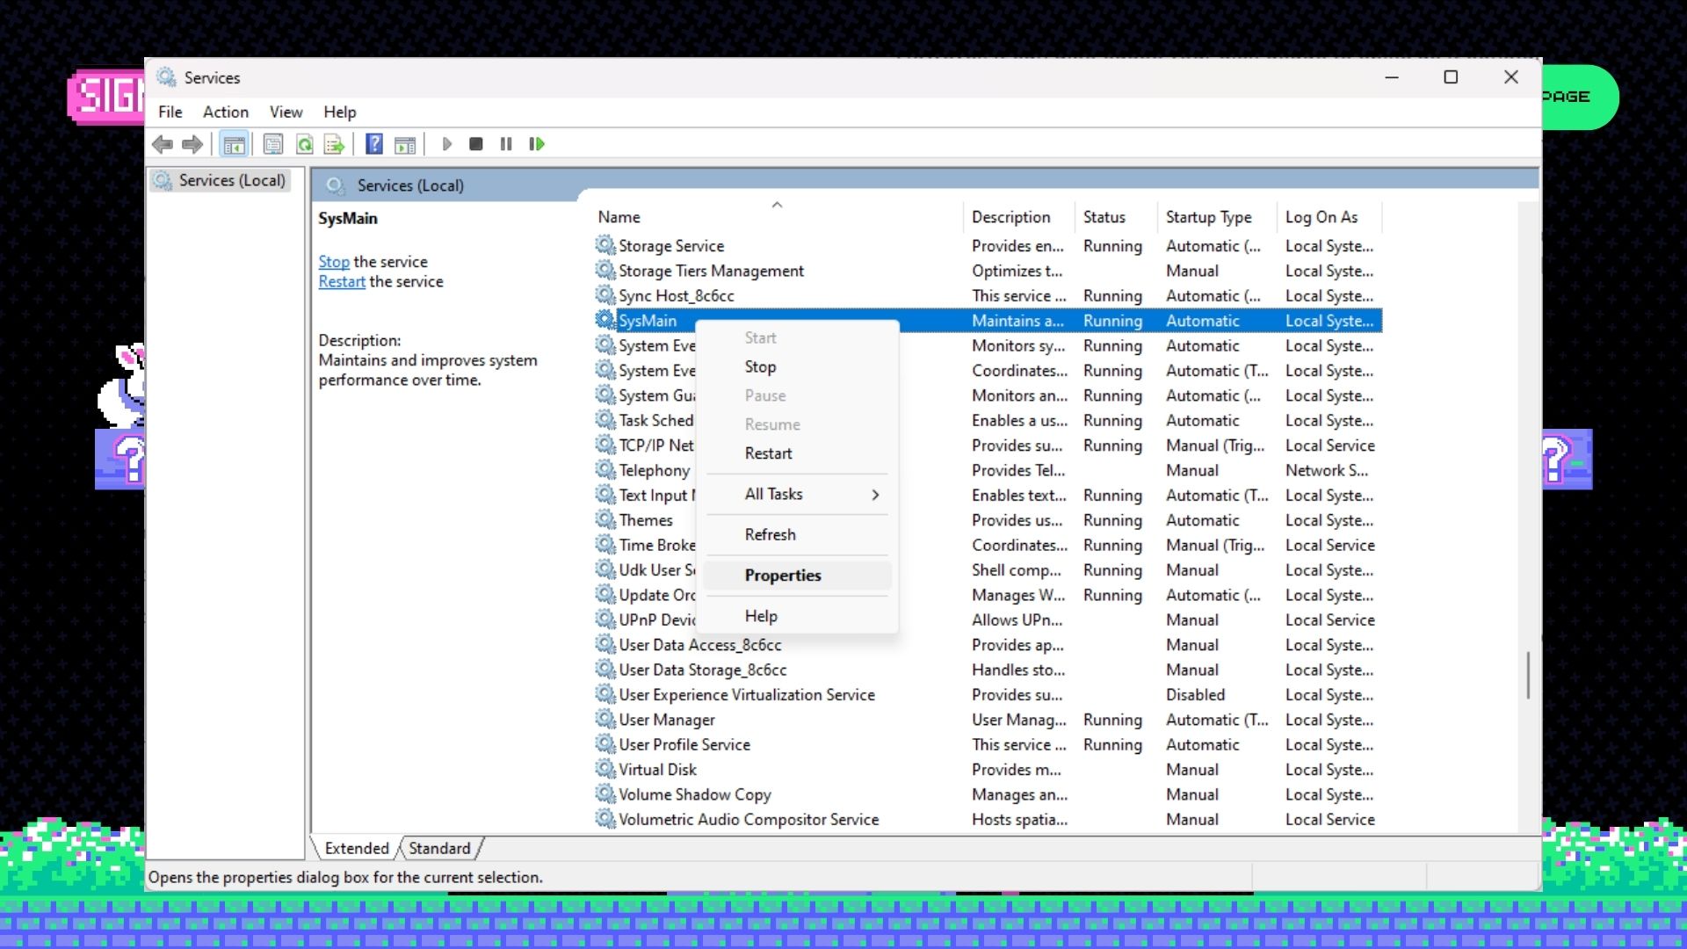
Task: Open the File menu
Action: (170, 112)
